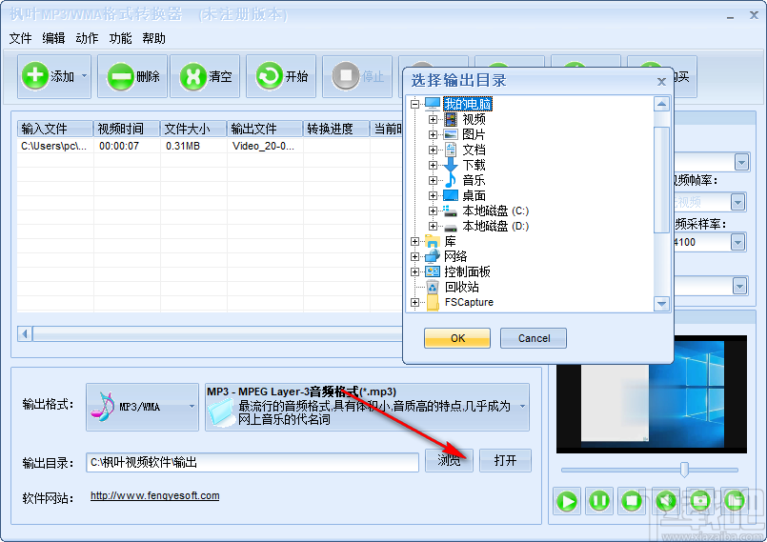Click the 浏览 (browse) button

[449, 460]
